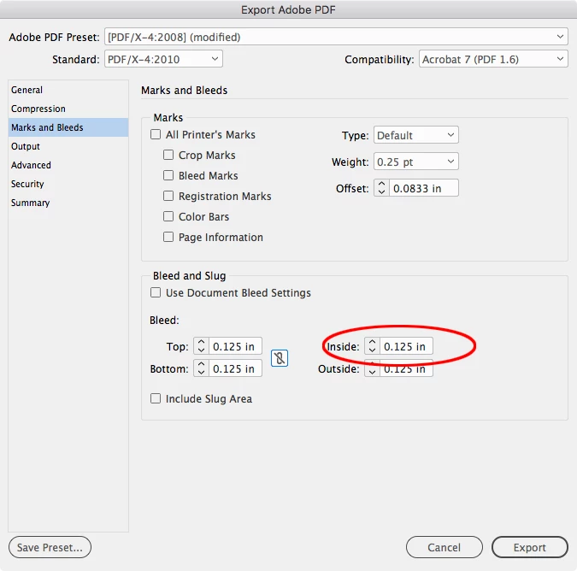Open the Security panel
The width and height of the screenshot is (577, 571).
coord(68,184)
